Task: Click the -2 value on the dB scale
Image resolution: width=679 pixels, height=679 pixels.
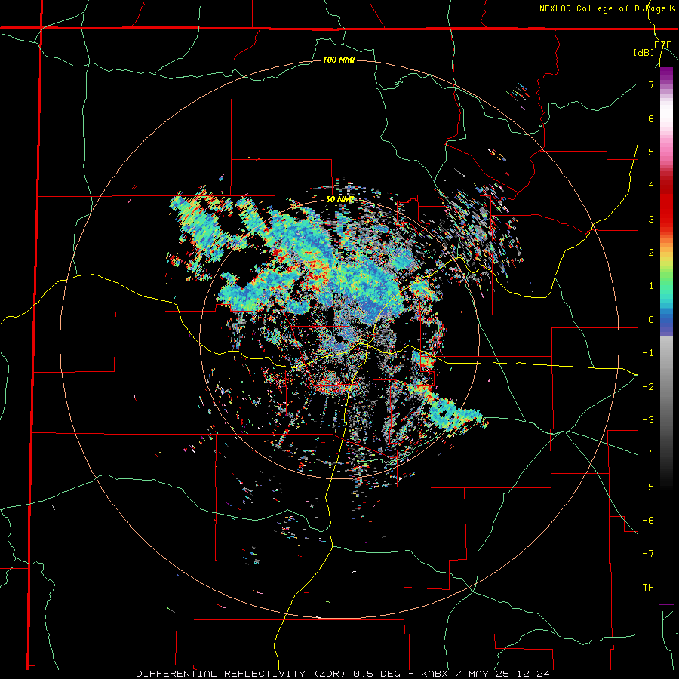Action: pyautogui.click(x=648, y=386)
